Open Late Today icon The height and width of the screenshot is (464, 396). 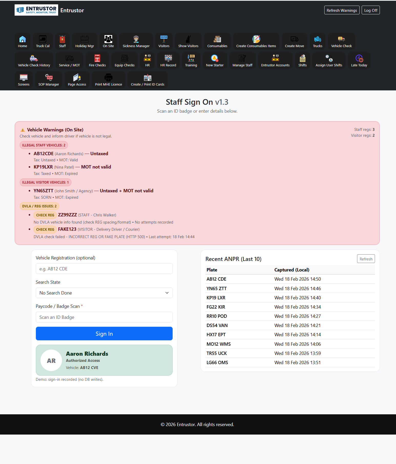click(x=359, y=60)
